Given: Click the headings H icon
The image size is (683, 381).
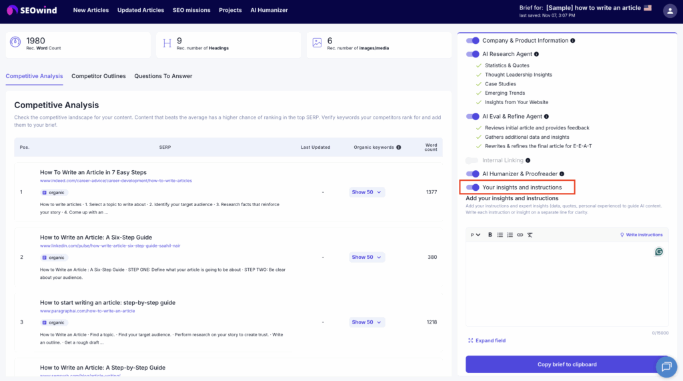Looking at the screenshot, I should (167, 43).
